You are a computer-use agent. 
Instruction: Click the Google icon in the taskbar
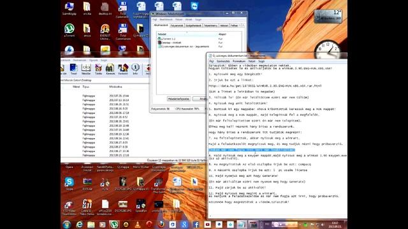pyautogui.click(x=184, y=225)
